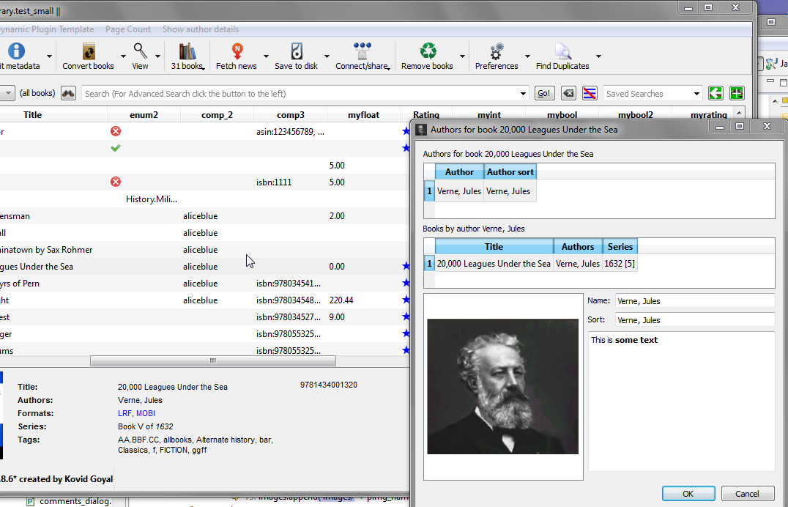Open Connect/share toolbar icon
788x507 pixels.
pyautogui.click(x=362, y=51)
